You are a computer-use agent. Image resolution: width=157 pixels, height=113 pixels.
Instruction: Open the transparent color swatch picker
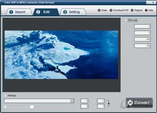[32, 107]
